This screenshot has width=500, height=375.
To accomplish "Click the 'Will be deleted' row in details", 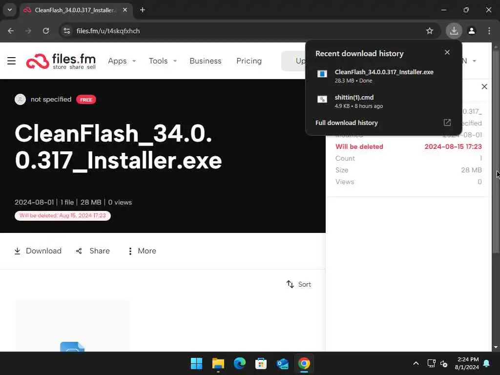I will tap(409, 146).
